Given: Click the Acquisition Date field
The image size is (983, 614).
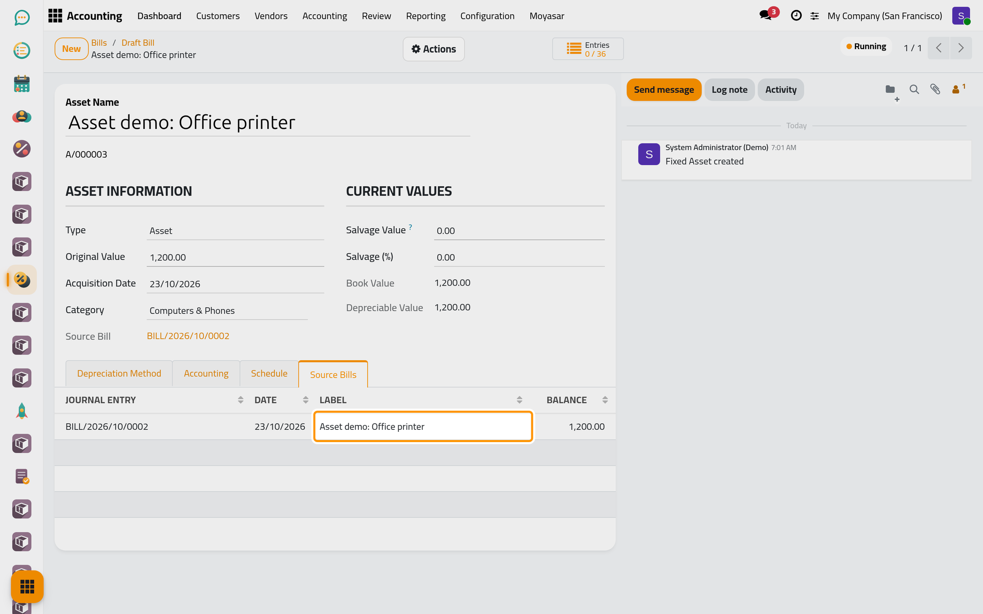Looking at the screenshot, I should tap(236, 284).
